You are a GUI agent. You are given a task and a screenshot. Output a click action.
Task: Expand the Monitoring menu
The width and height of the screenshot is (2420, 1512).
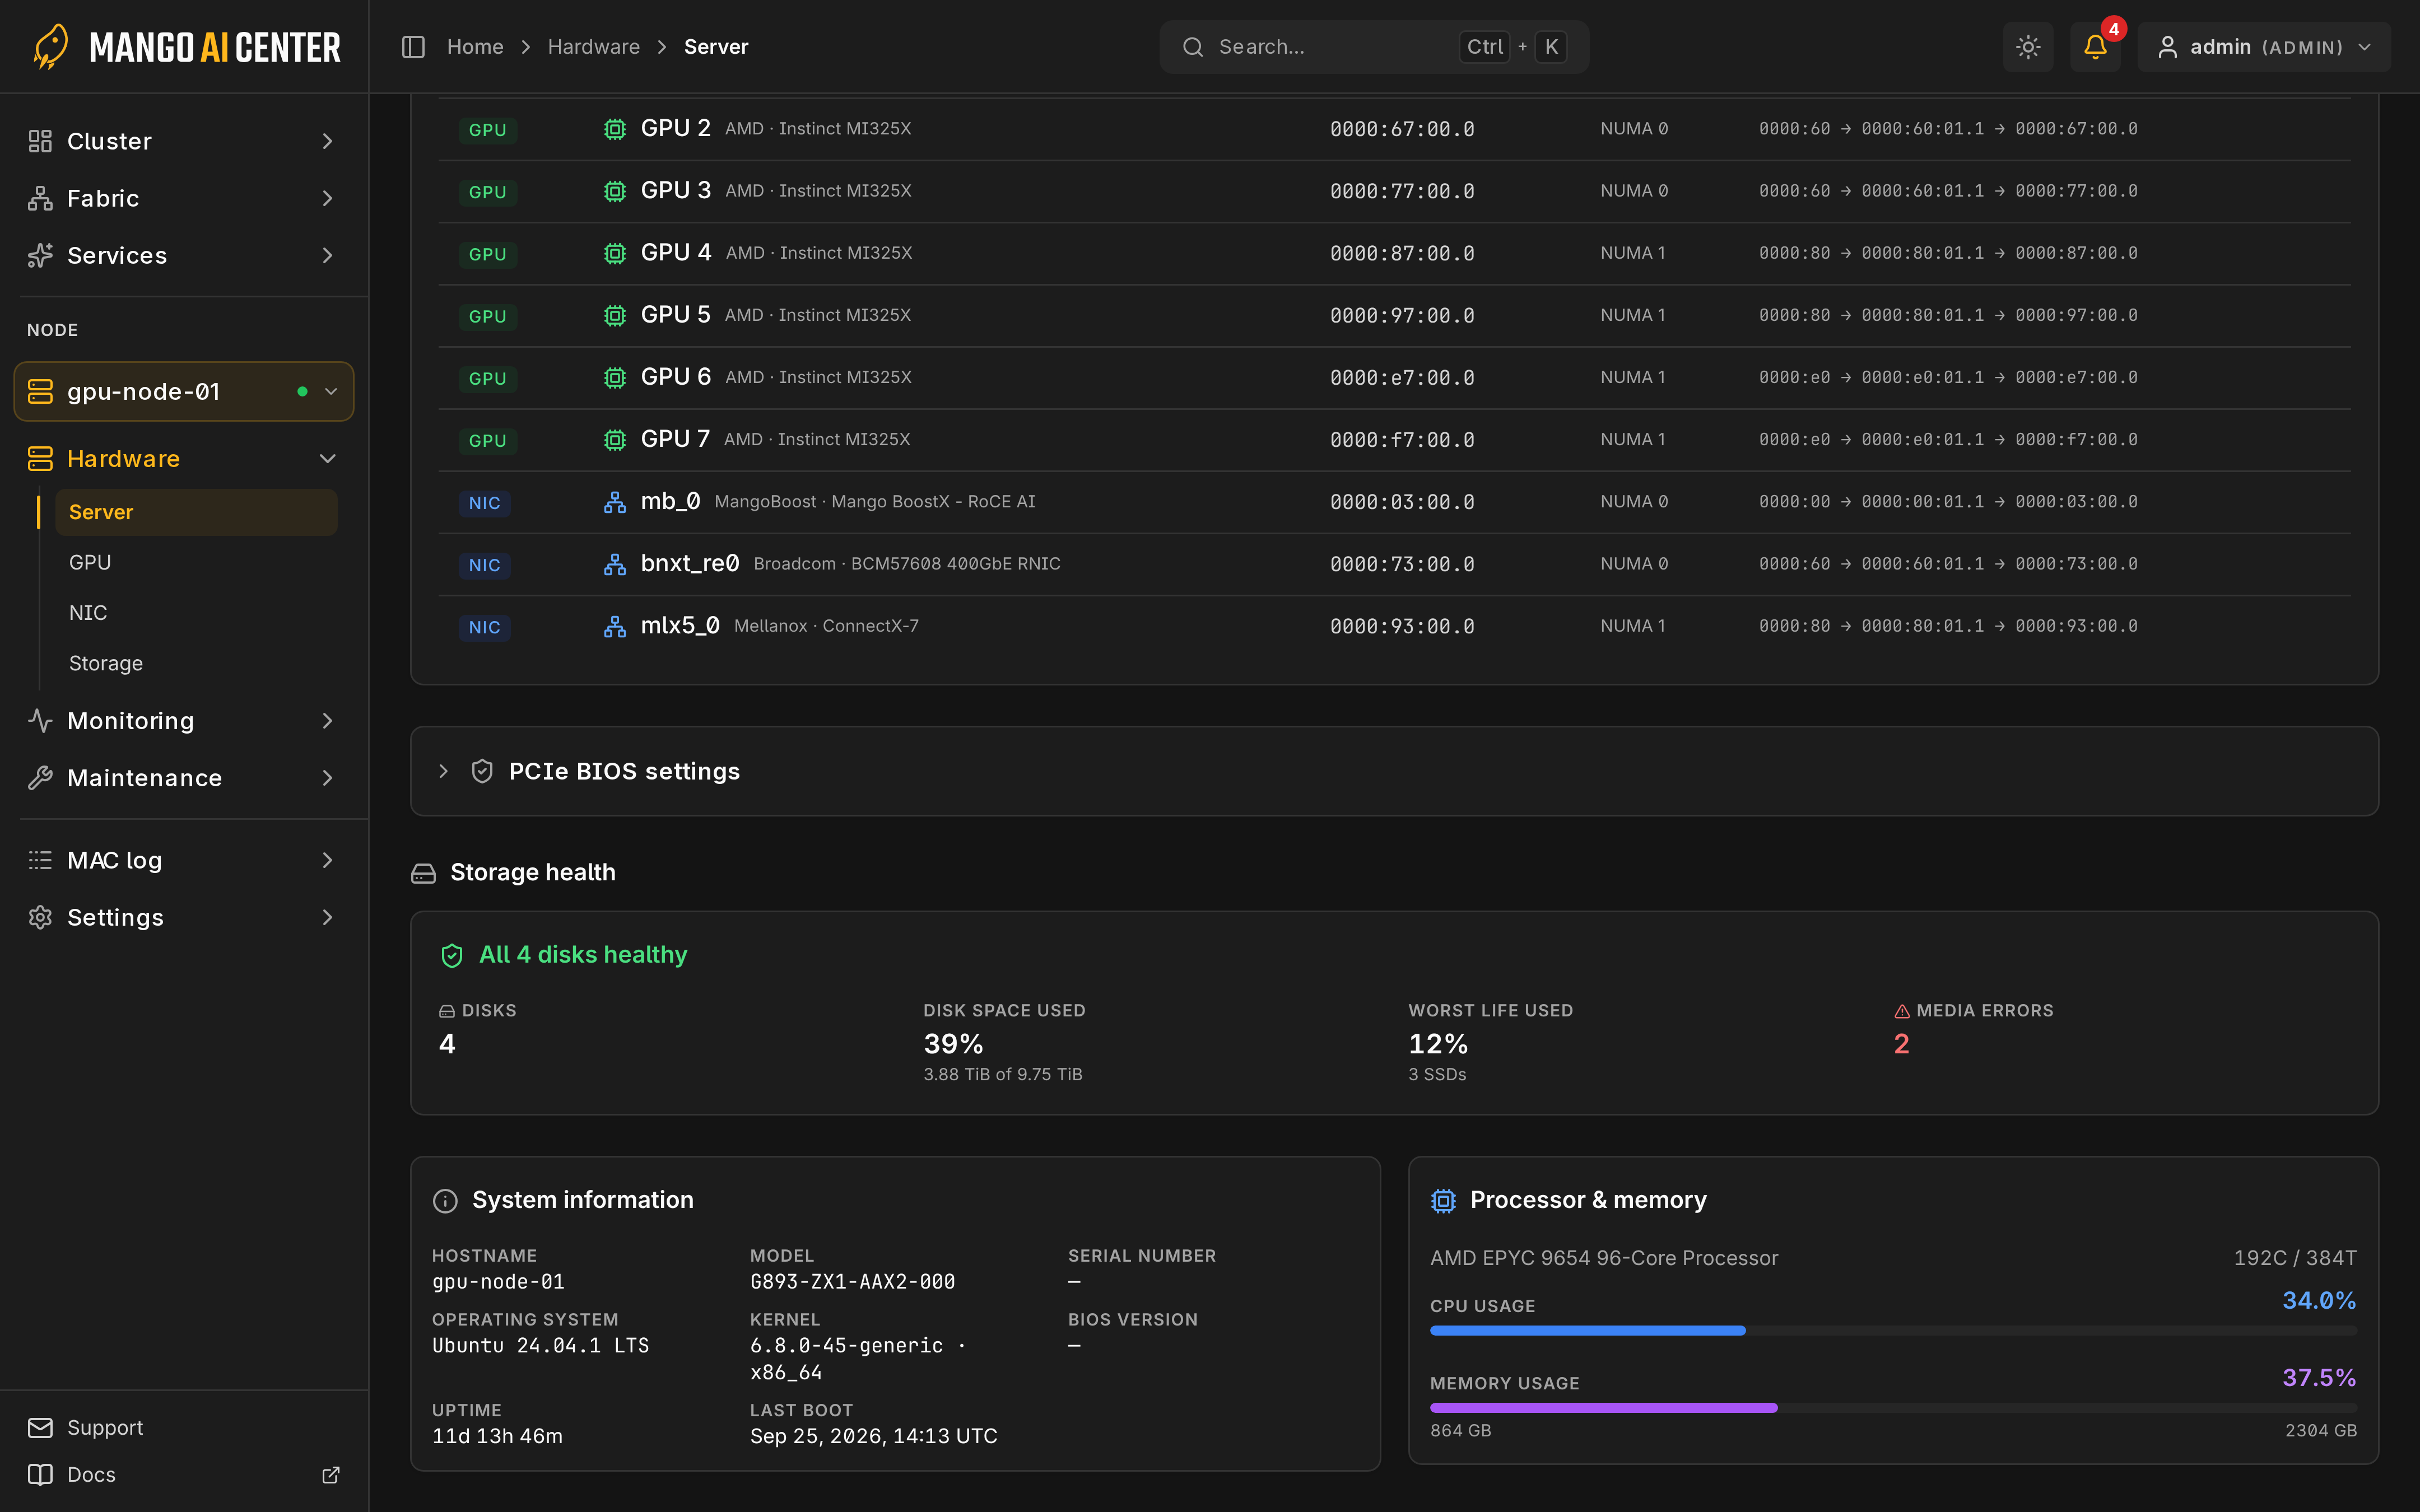coord(184,721)
